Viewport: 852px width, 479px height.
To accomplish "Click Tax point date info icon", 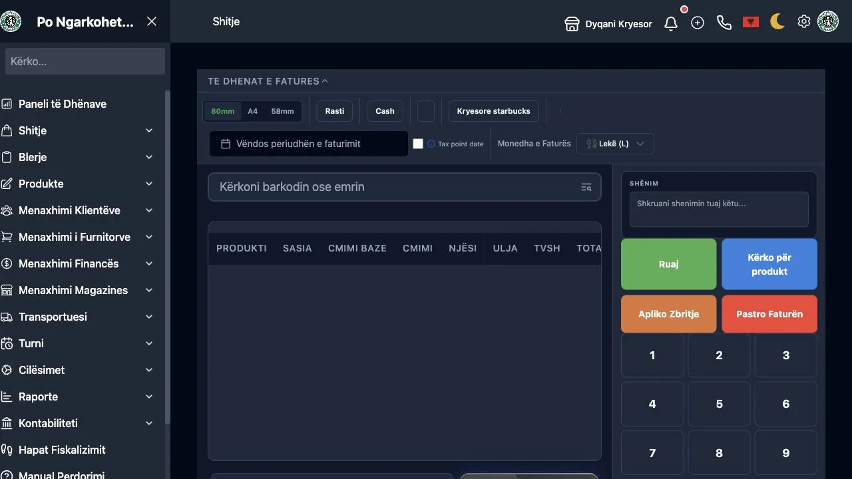I will [x=431, y=144].
